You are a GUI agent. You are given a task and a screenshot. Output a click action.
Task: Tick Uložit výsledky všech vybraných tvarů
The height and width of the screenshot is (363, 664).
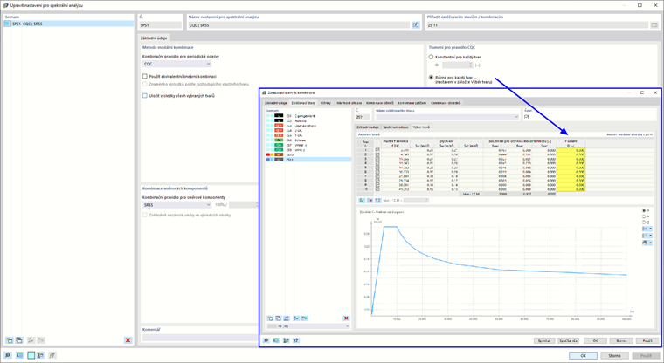pos(145,96)
